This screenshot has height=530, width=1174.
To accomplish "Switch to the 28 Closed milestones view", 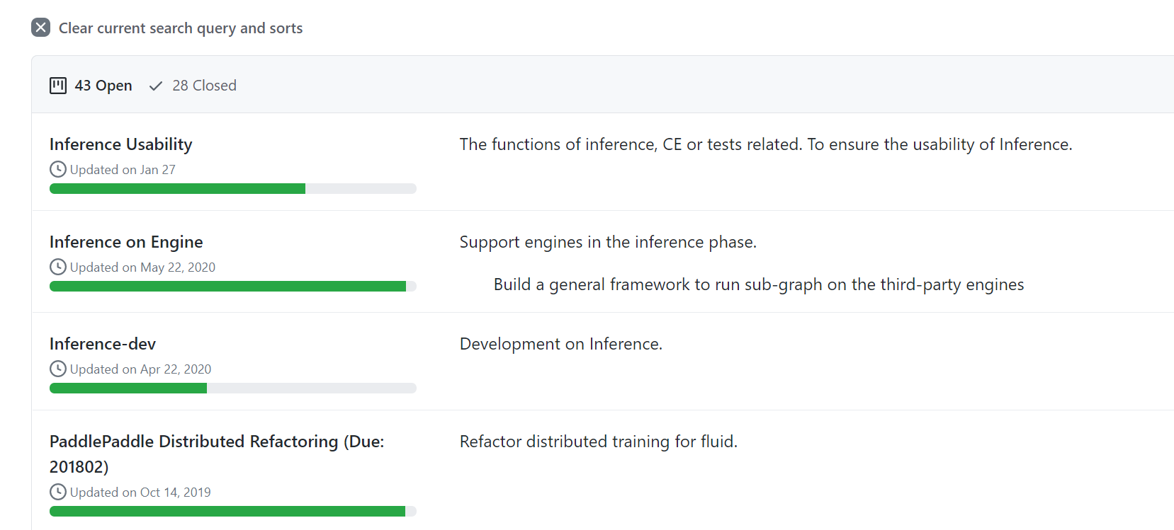I will point(204,85).
